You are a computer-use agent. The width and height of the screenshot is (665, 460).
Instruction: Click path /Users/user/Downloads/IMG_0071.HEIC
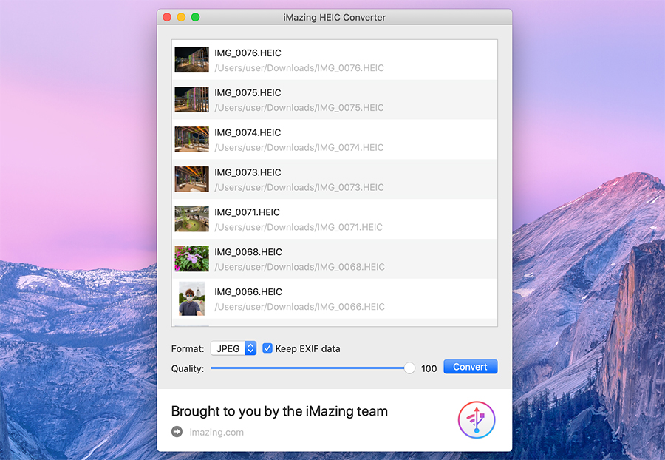point(299,228)
